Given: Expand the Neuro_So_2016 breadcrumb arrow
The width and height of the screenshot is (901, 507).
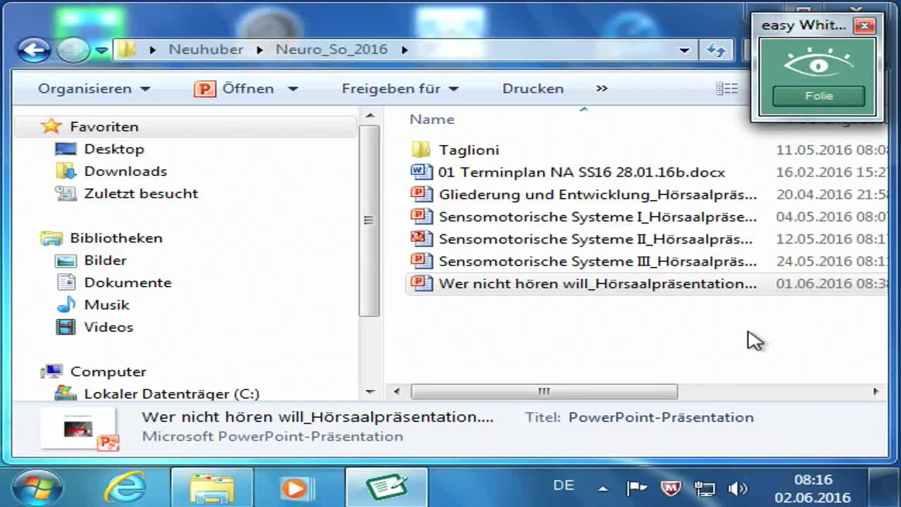Looking at the screenshot, I should pos(404,49).
